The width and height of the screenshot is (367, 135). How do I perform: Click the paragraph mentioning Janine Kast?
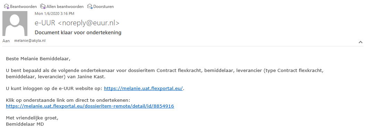165,73
